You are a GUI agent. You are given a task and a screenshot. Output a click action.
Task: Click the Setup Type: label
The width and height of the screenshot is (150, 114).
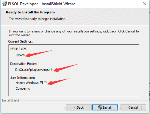coord(18,48)
